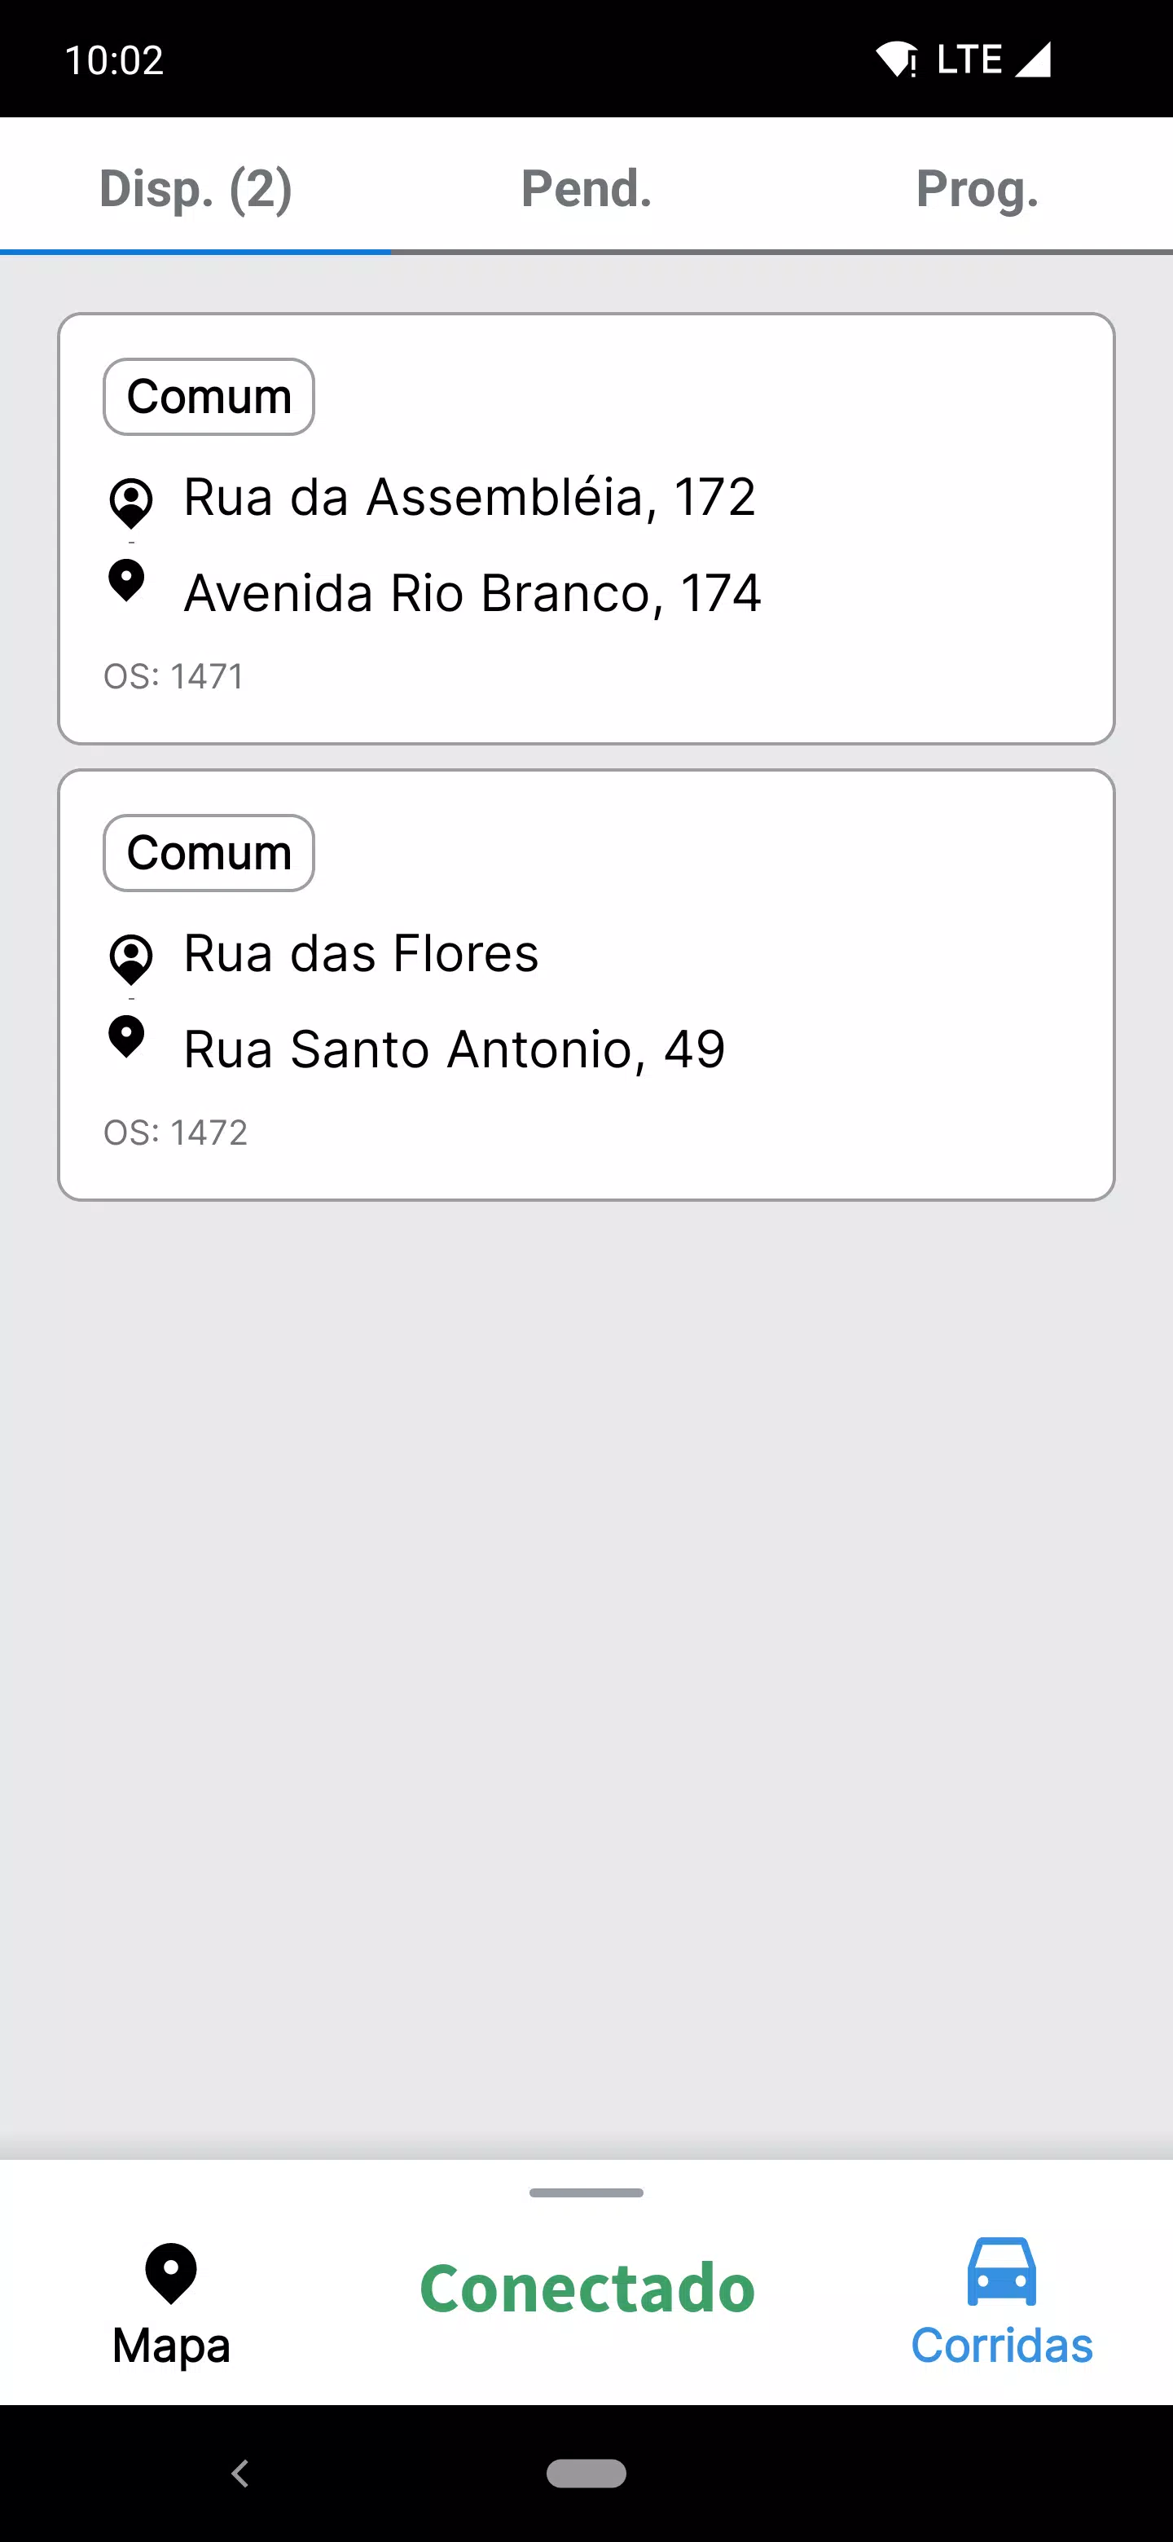Open the Pend. tab

[586, 188]
